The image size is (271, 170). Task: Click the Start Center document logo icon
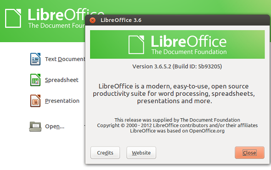[13, 18]
